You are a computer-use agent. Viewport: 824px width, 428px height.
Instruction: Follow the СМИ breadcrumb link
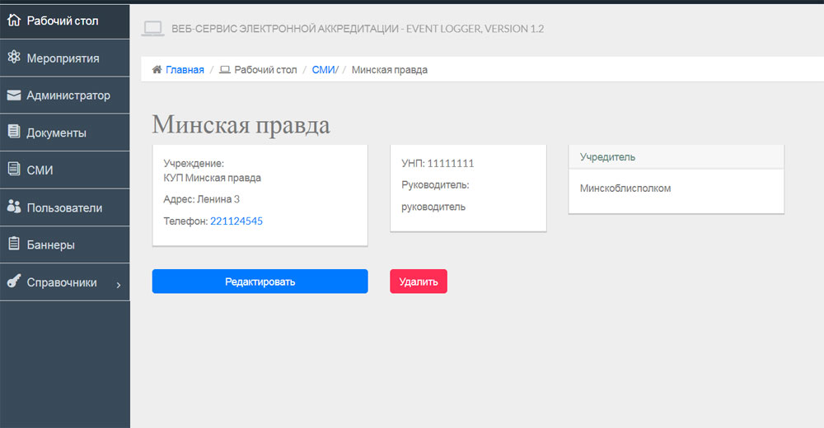pos(323,70)
